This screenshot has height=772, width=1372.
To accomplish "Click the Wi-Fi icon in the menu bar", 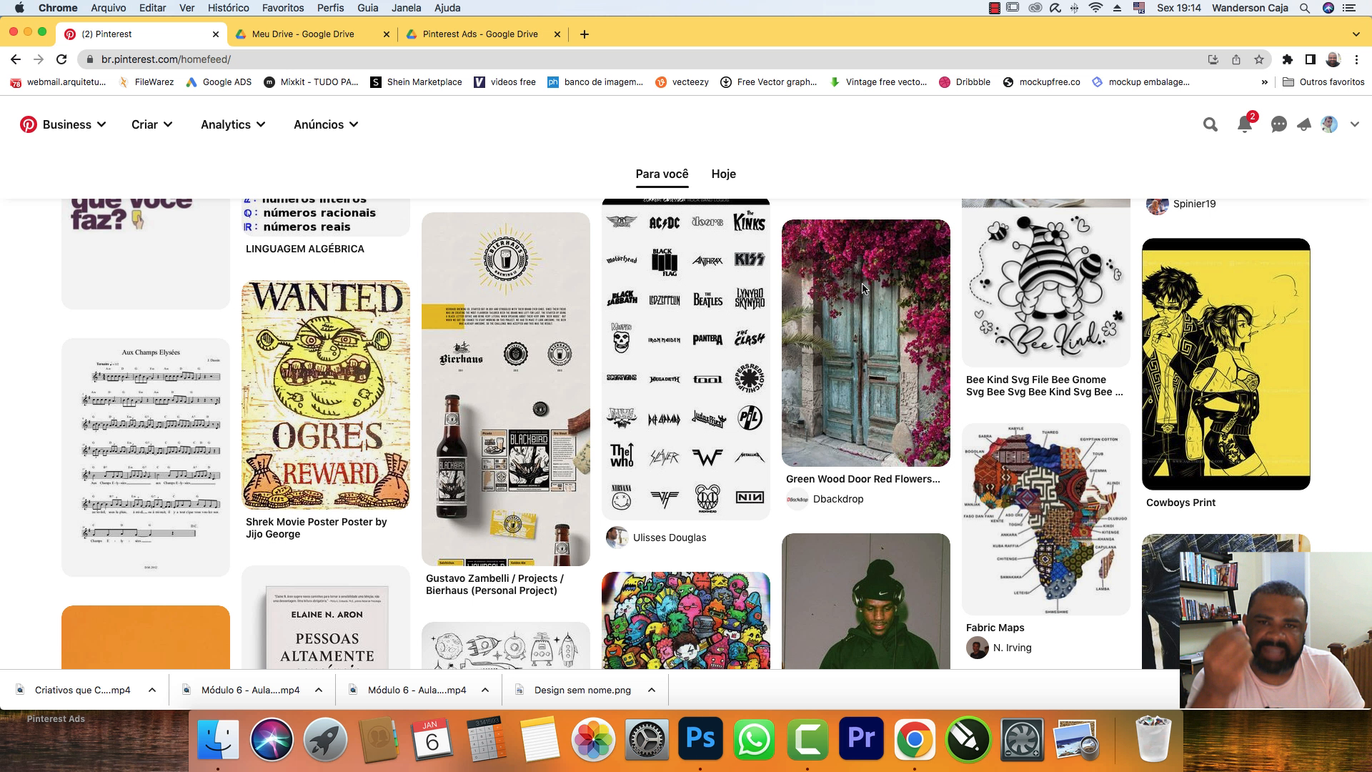I will [1095, 8].
